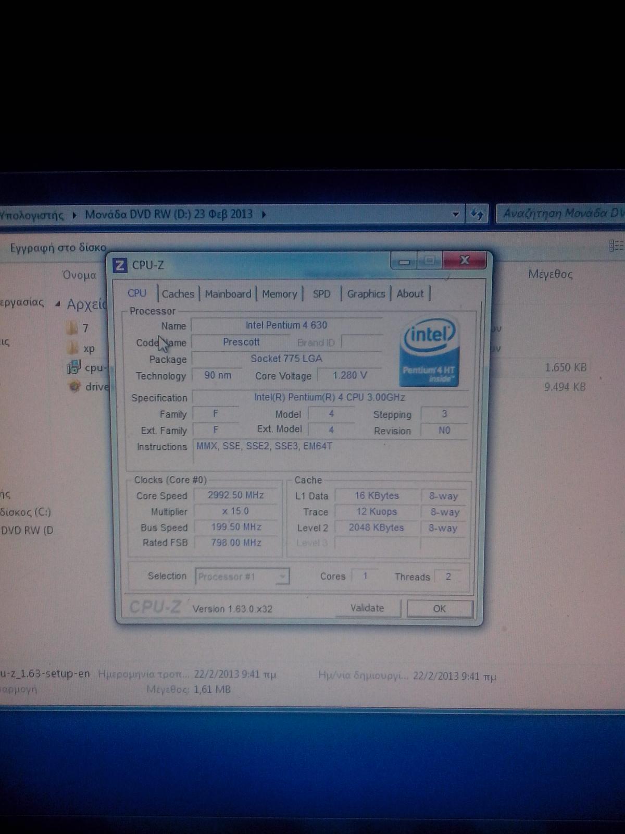The height and width of the screenshot is (834, 625).
Task: Open the xp folder in Explorer
Action: pyautogui.click(x=81, y=348)
